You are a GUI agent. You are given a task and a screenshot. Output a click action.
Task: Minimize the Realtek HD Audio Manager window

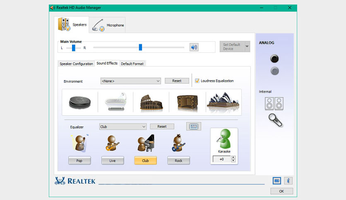(x=262, y=8)
